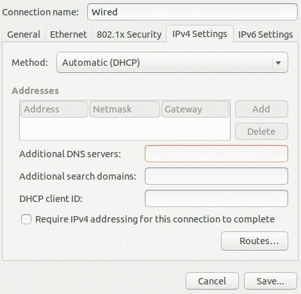
Task: Save the wired connection settings
Action: pos(270,281)
